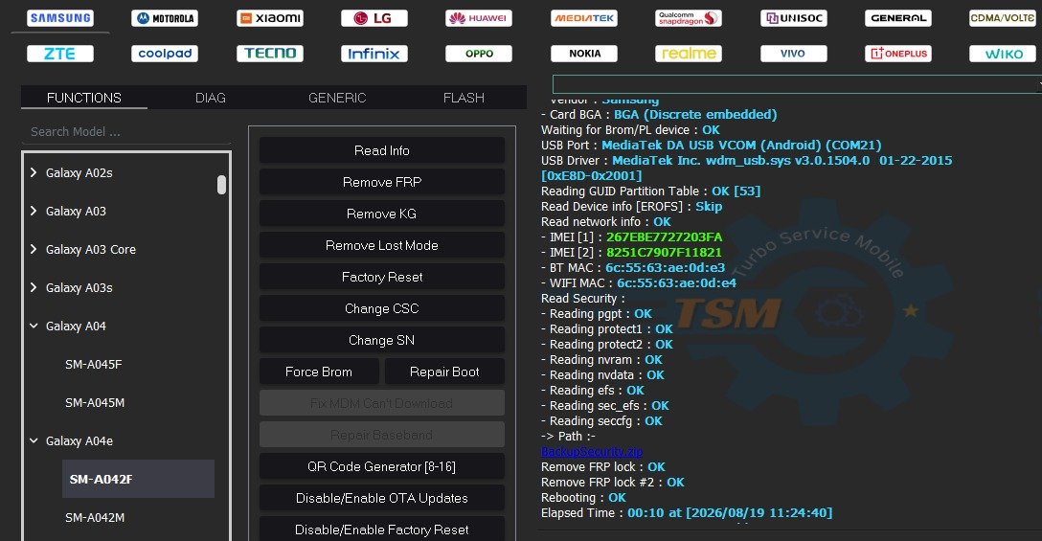Image resolution: width=1042 pixels, height=541 pixels.
Task: Focus the Search Model field
Action: click(126, 131)
